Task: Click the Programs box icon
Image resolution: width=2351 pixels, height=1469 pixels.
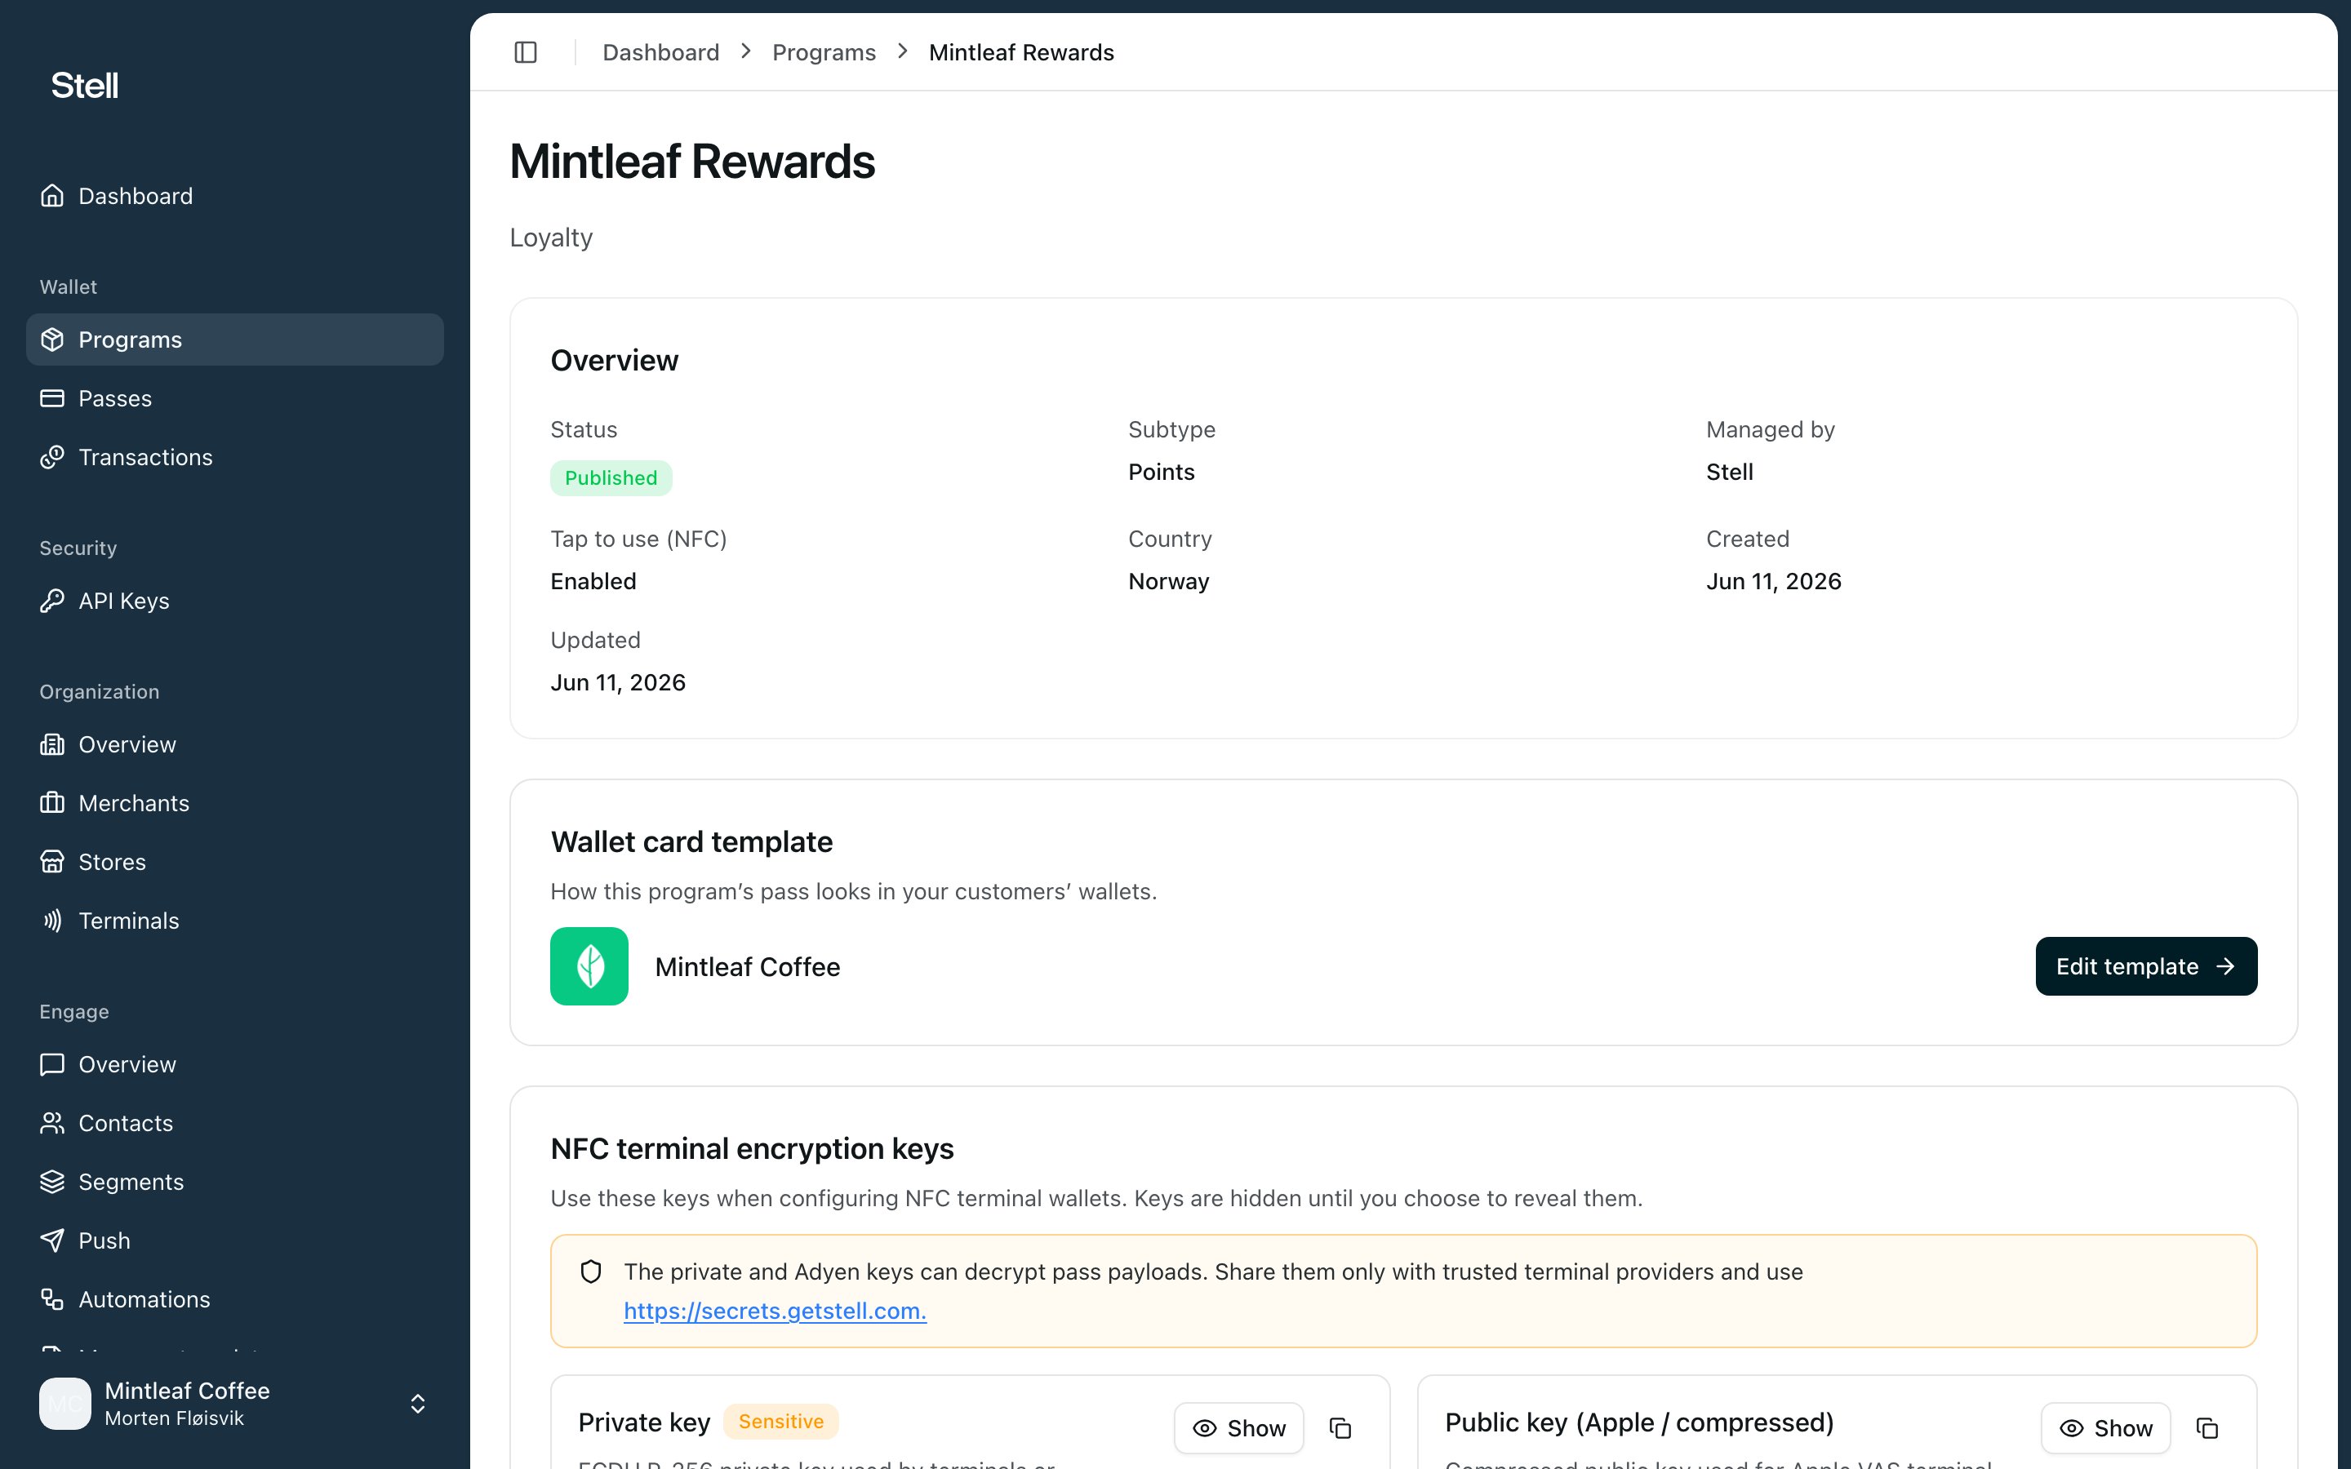Action: coord(52,340)
